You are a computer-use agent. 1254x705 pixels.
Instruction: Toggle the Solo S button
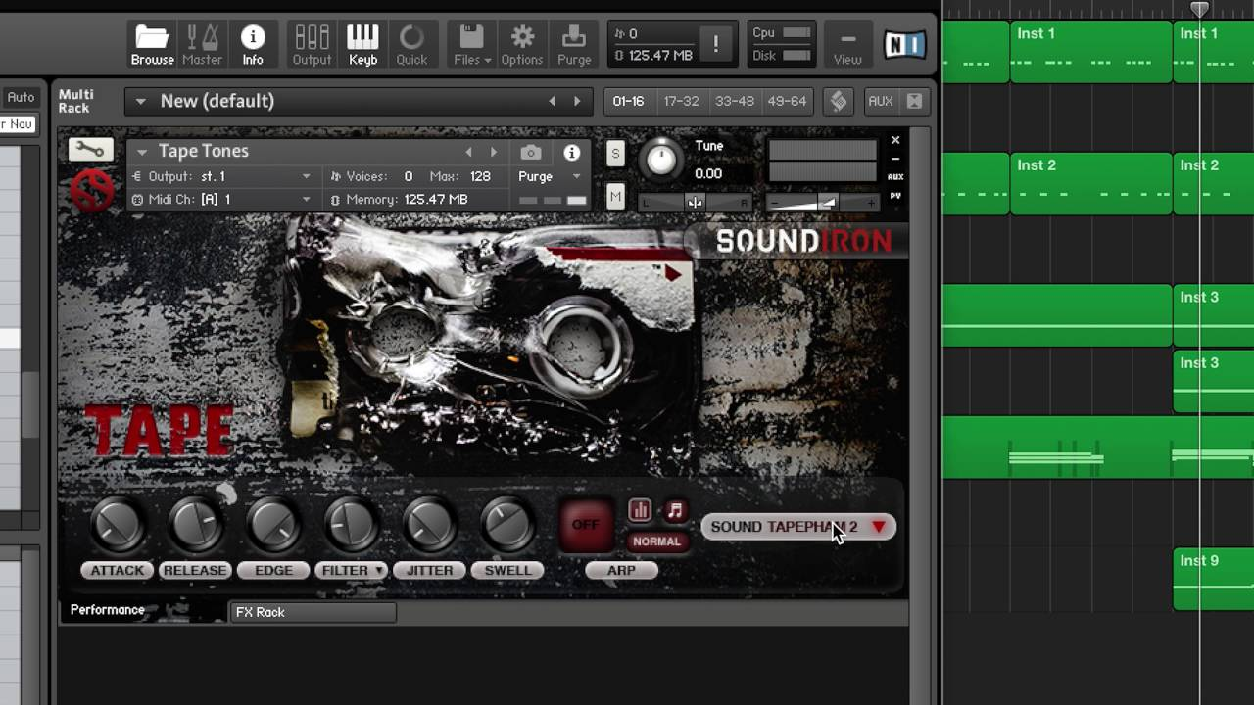(615, 154)
